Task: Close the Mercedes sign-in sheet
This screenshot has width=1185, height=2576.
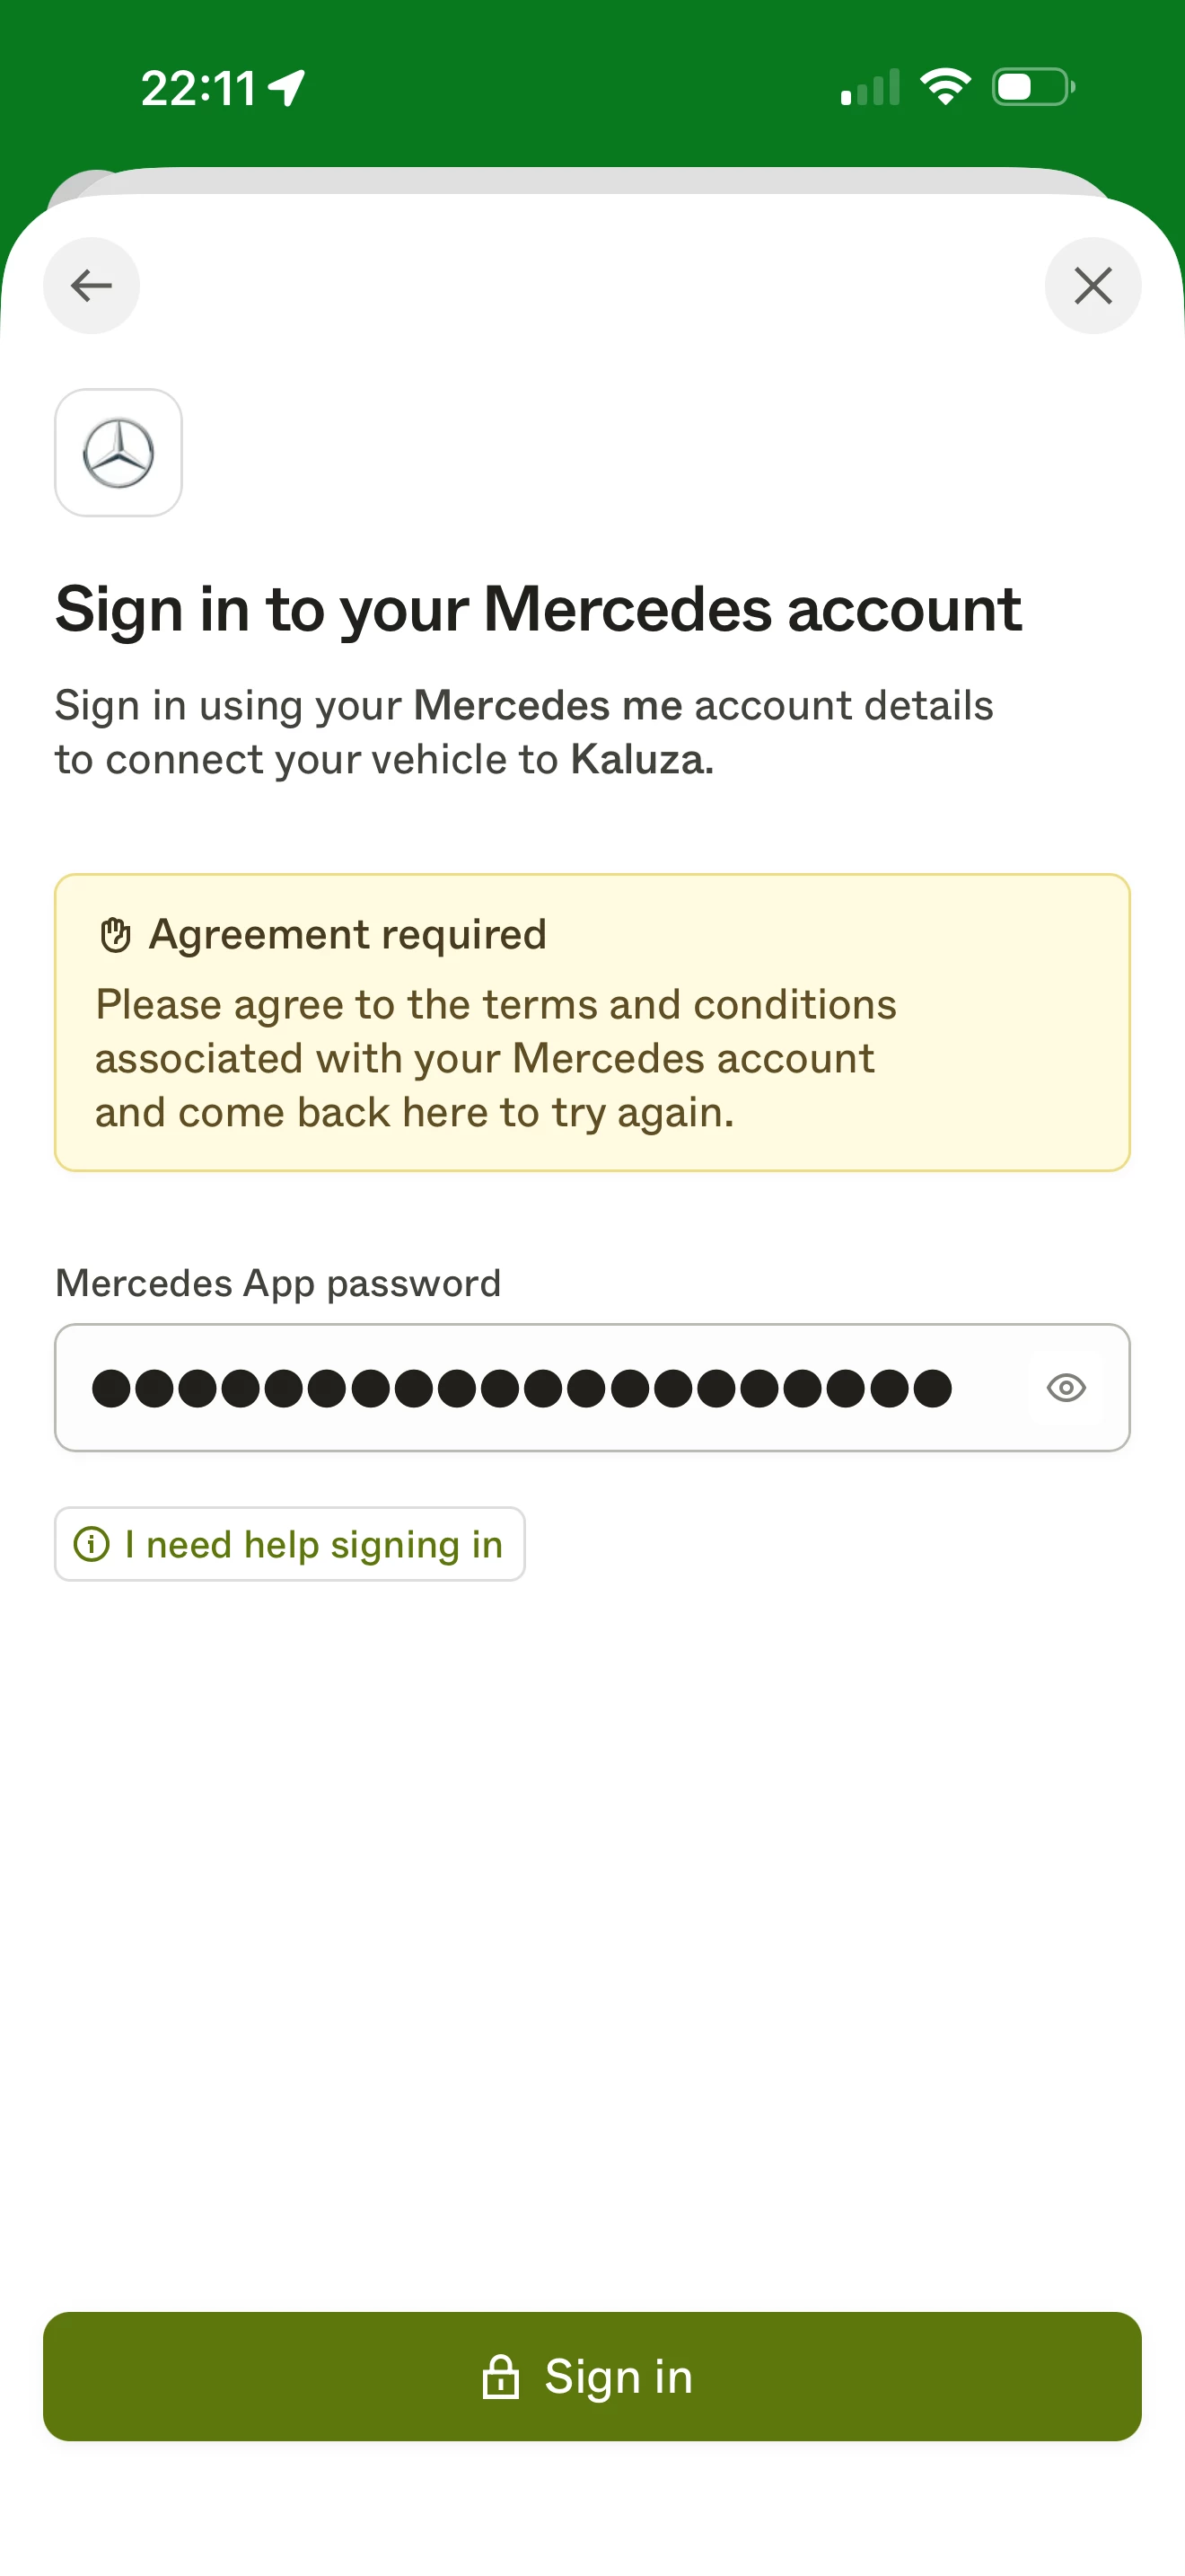Action: [x=1092, y=286]
